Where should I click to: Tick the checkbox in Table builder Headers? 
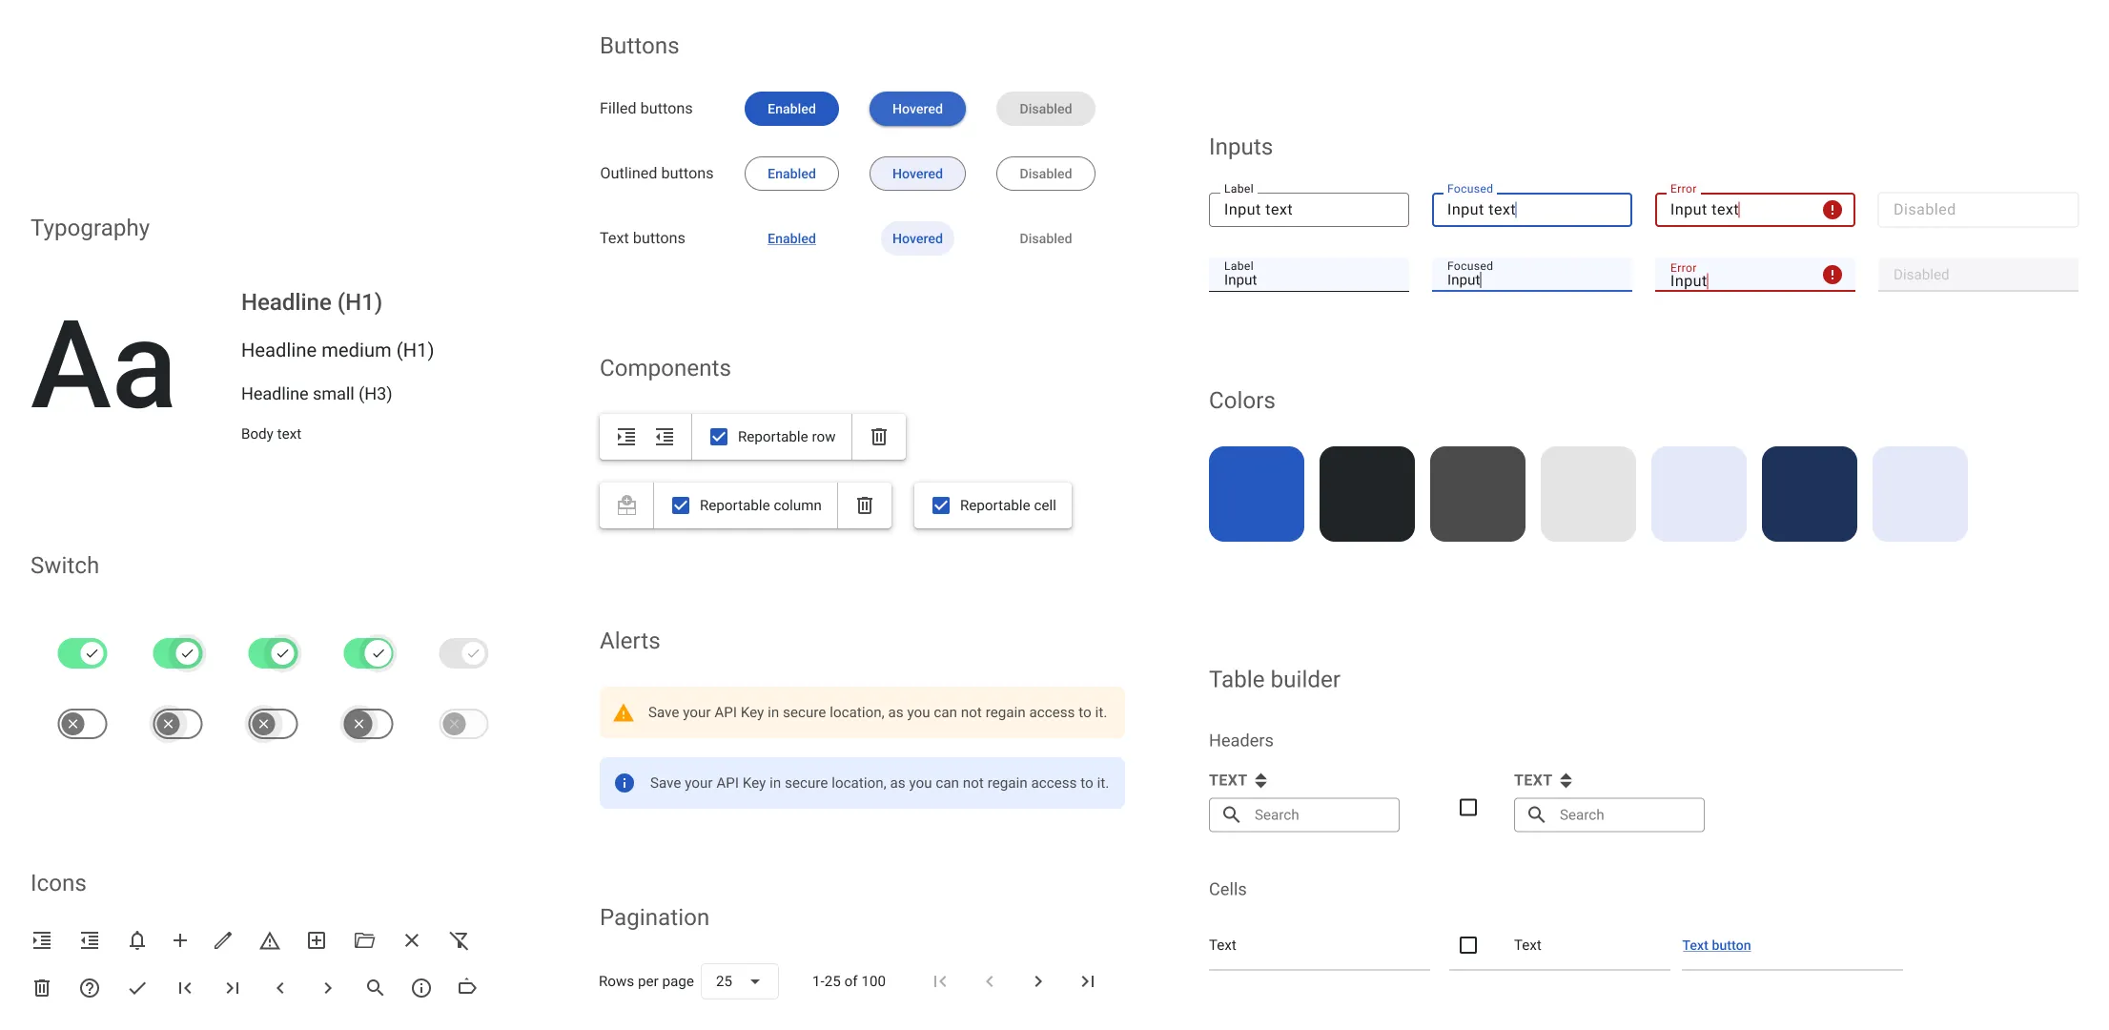(1468, 808)
